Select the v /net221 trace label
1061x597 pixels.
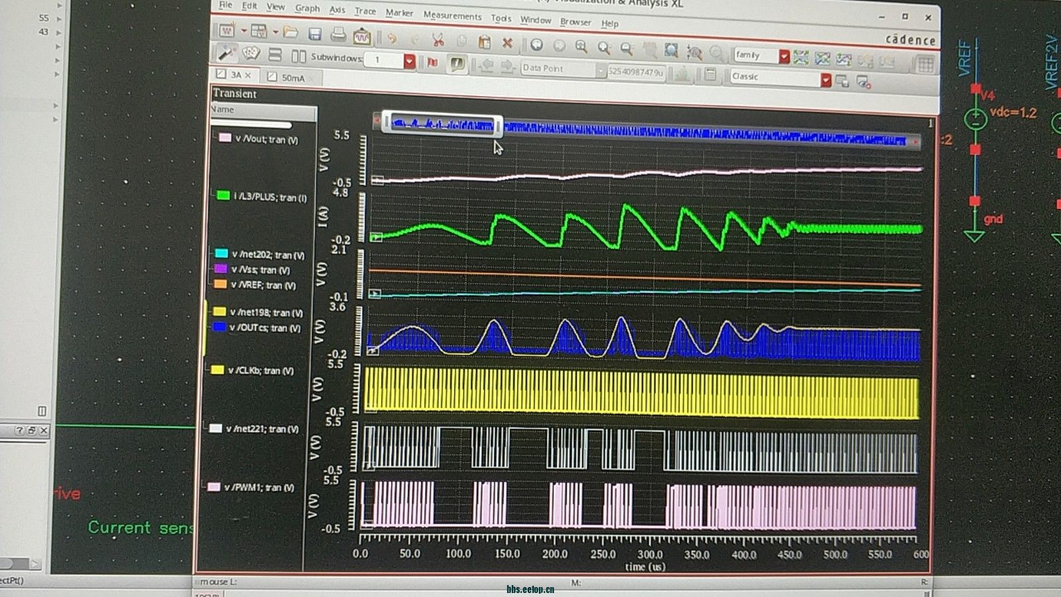click(262, 429)
